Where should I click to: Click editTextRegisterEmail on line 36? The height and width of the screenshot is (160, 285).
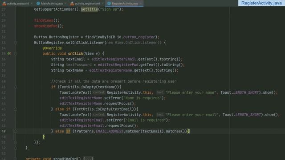tap(114, 59)
